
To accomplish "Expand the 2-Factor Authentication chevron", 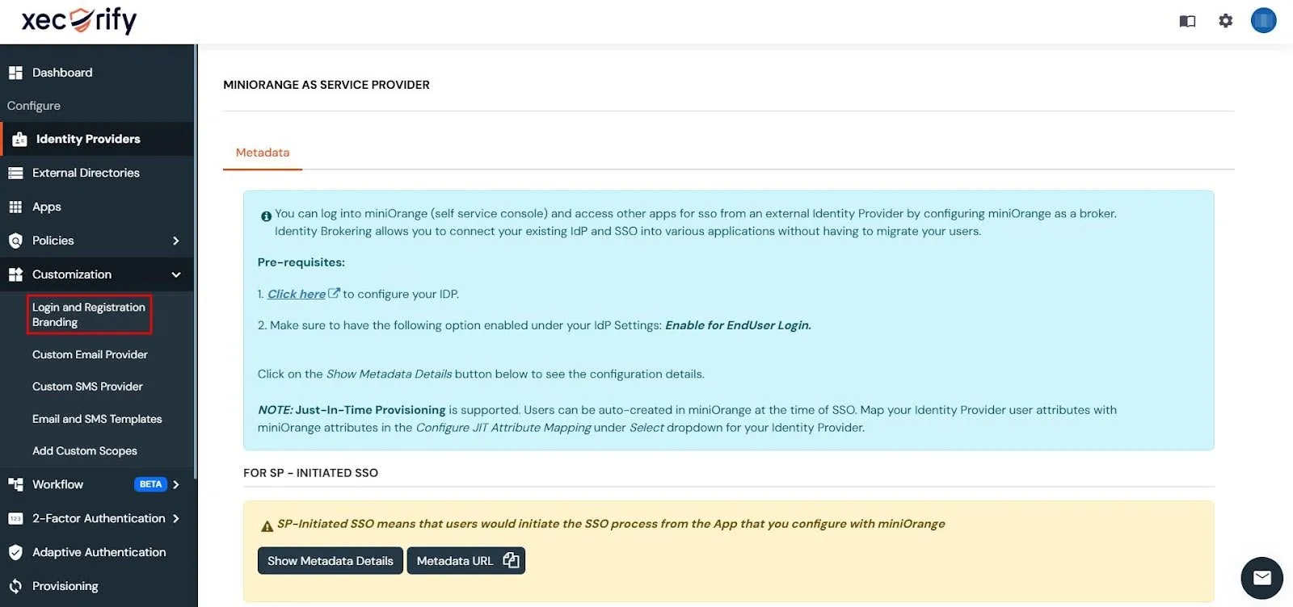I will click(176, 518).
